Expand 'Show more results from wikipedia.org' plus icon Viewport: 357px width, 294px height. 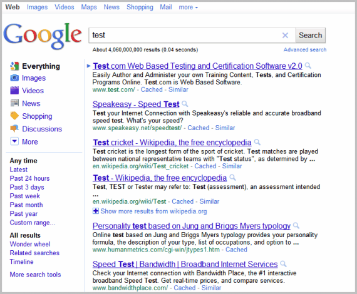[96, 211]
